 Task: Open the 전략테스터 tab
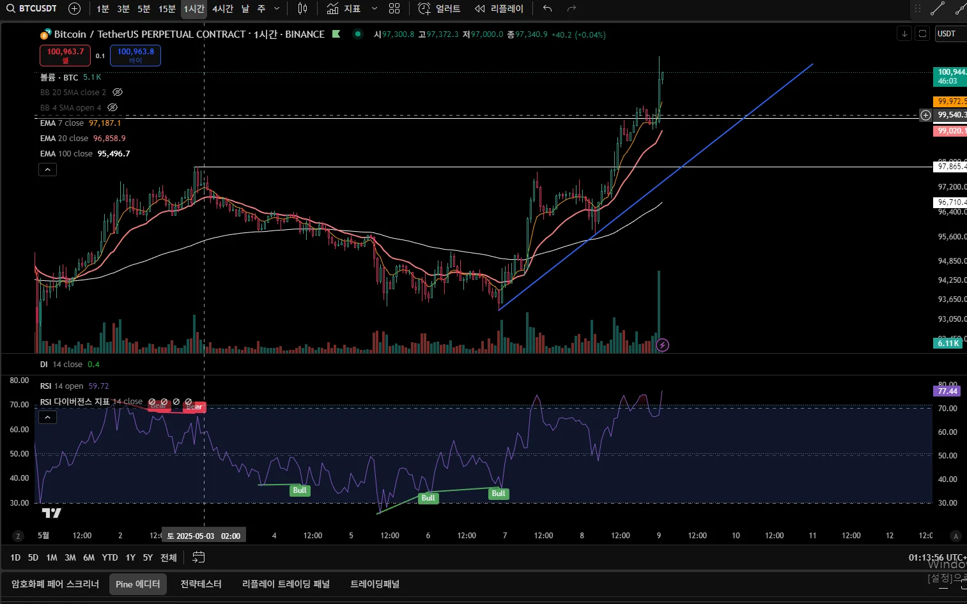[x=201, y=584]
